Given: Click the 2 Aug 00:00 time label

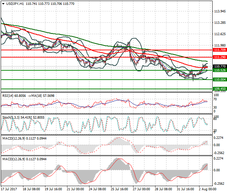Looking at the screenshot, I should (x=207, y=189).
